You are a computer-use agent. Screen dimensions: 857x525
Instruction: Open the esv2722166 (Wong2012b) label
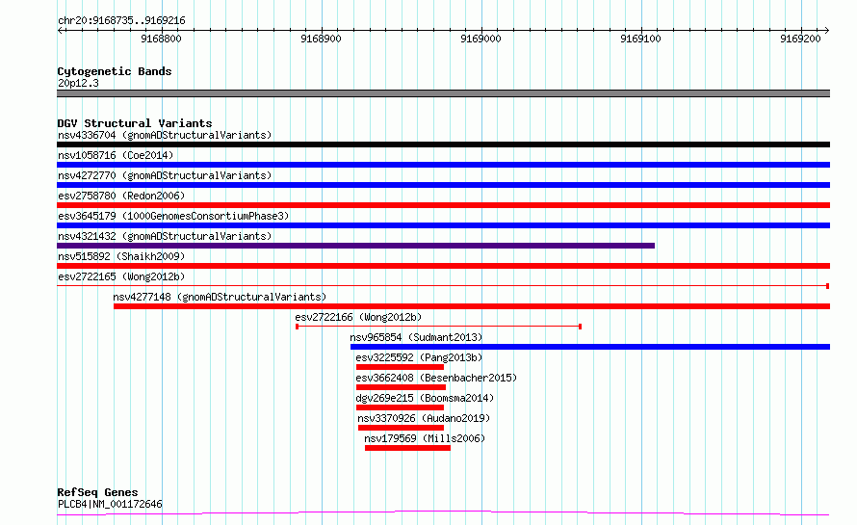coord(358,317)
